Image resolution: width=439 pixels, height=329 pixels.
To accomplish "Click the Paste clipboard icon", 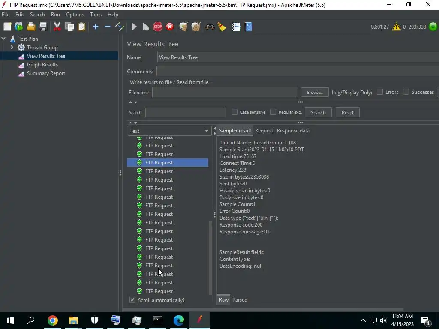I will click(81, 27).
